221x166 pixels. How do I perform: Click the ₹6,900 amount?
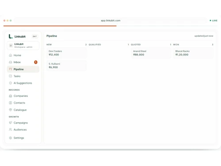pos(53,67)
